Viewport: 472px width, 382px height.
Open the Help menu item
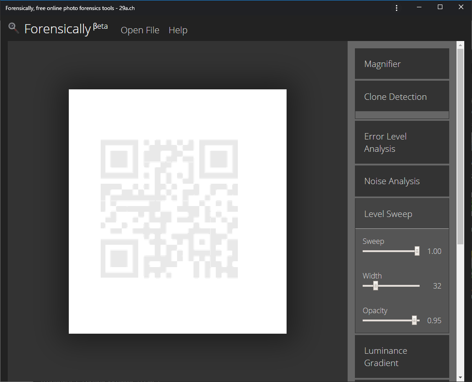[178, 30]
